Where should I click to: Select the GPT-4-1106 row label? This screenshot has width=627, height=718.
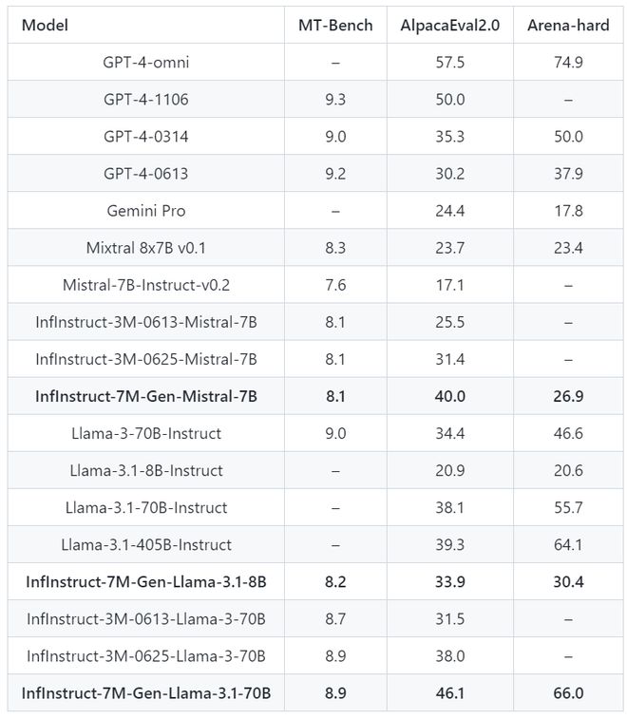[145, 100]
